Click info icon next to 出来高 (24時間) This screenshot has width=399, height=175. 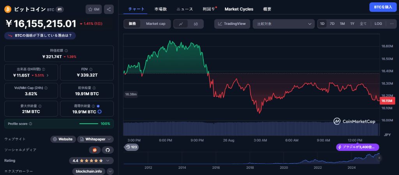coord(44,69)
